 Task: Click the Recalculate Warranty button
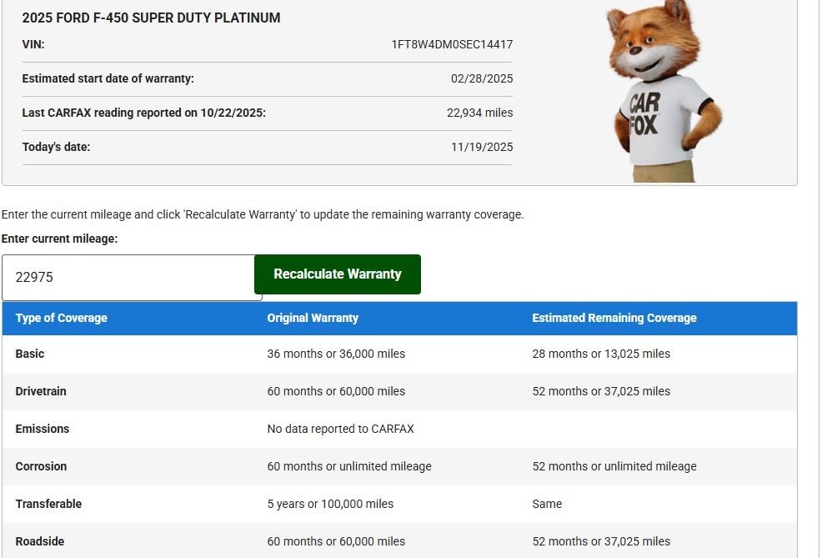click(337, 274)
